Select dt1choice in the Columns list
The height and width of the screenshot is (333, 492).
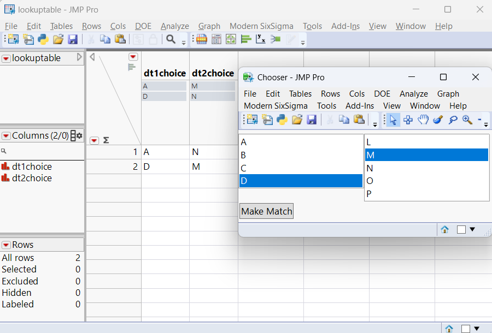pos(32,166)
